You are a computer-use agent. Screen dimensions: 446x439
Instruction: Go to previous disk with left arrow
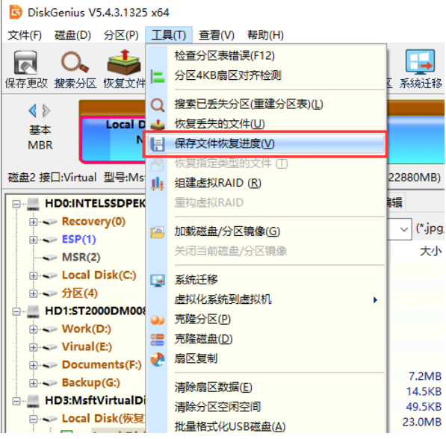tap(33, 110)
